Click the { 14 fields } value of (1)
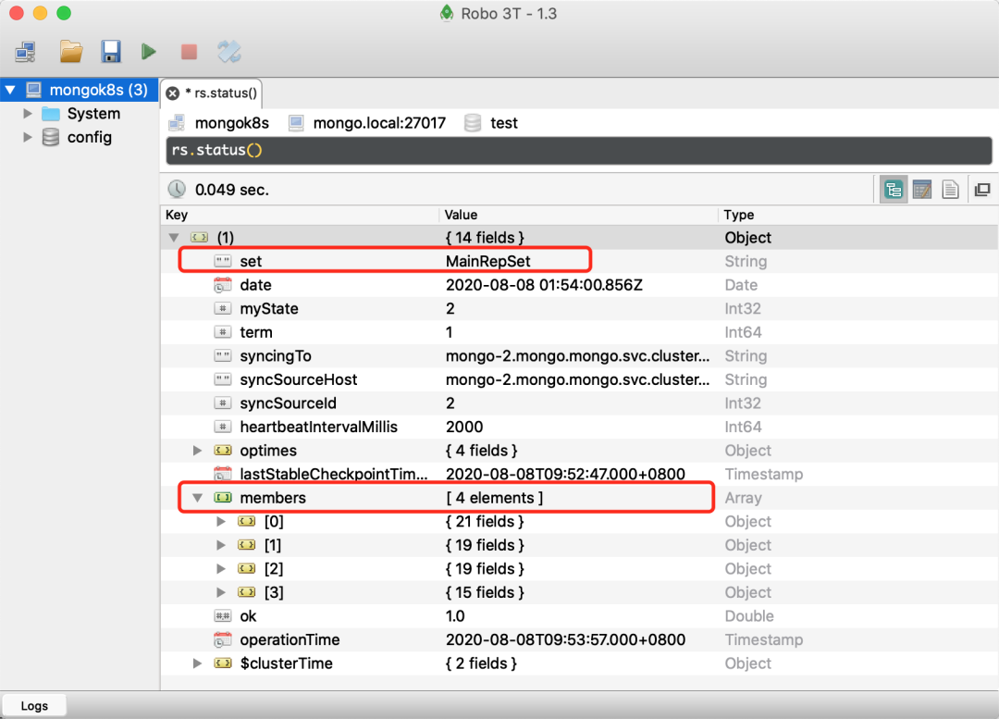 pyautogui.click(x=485, y=238)
